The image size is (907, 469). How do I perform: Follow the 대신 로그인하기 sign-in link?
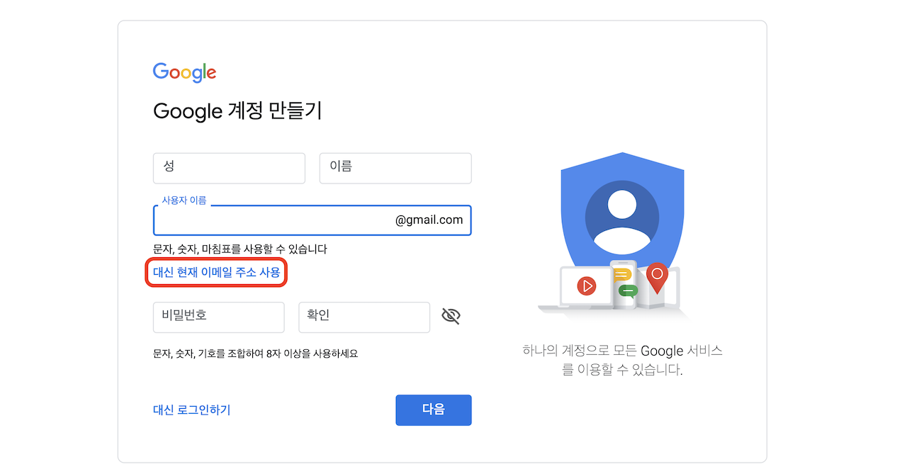[x=191, y=409]
